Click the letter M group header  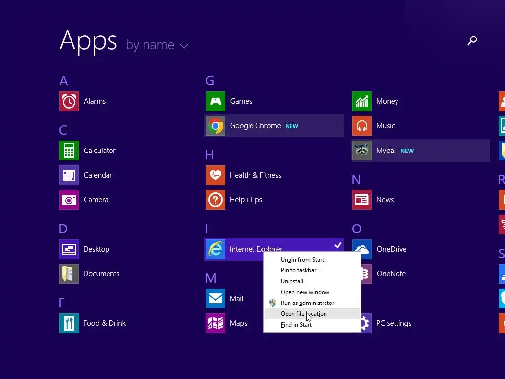tap(211, 278)
